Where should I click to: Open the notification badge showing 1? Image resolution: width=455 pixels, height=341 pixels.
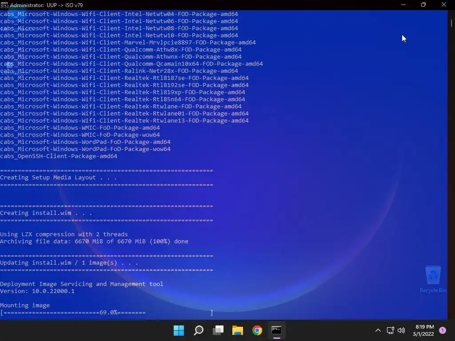coord(443,330)
